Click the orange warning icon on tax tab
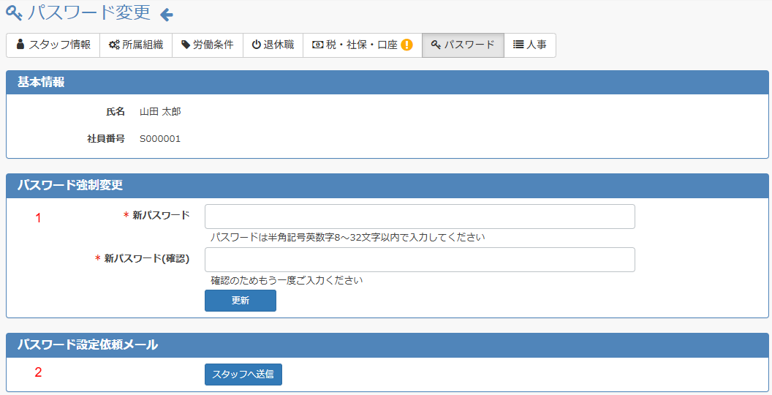Image resolution: width=772 pixels, height=395 pixels. click(x=407, y=45)
